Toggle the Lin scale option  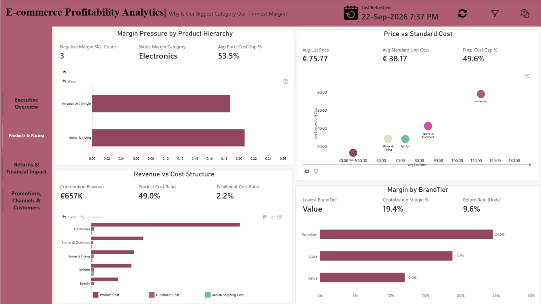point(268,217)
